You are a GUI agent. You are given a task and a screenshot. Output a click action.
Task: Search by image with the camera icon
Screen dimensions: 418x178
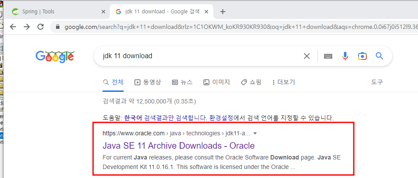point(362,56)
